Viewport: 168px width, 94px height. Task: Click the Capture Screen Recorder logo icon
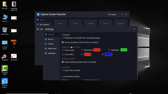click(38, 14)
